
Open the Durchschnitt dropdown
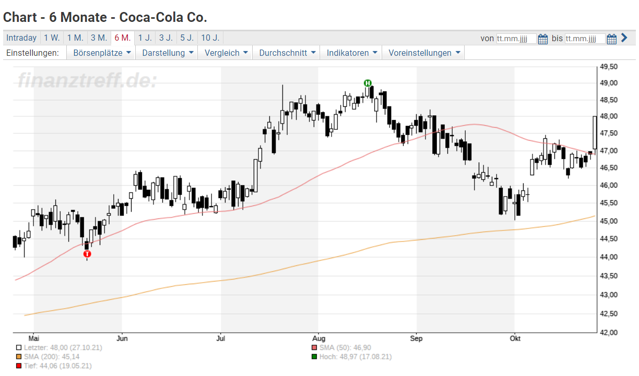288,53
